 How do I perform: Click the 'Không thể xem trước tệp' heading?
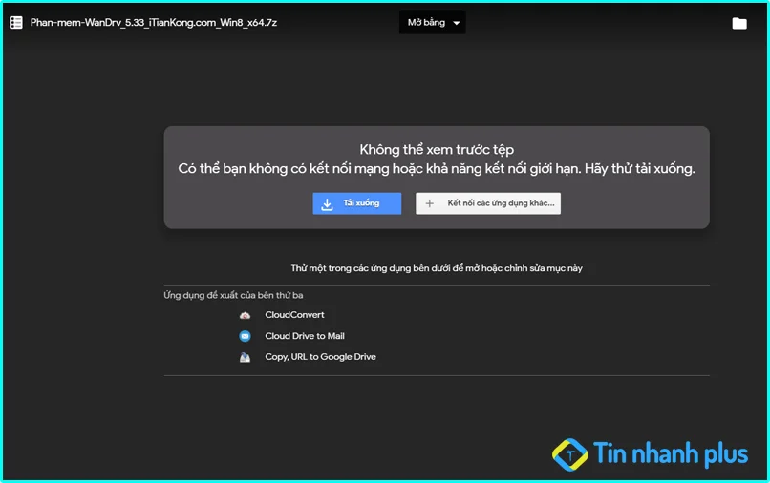(x=437, y=149)
